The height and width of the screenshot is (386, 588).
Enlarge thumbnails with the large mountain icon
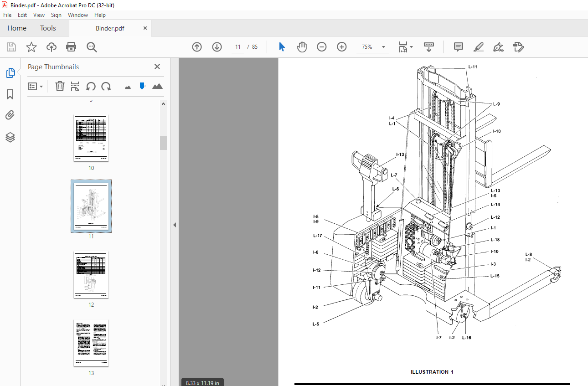(157, 86)
